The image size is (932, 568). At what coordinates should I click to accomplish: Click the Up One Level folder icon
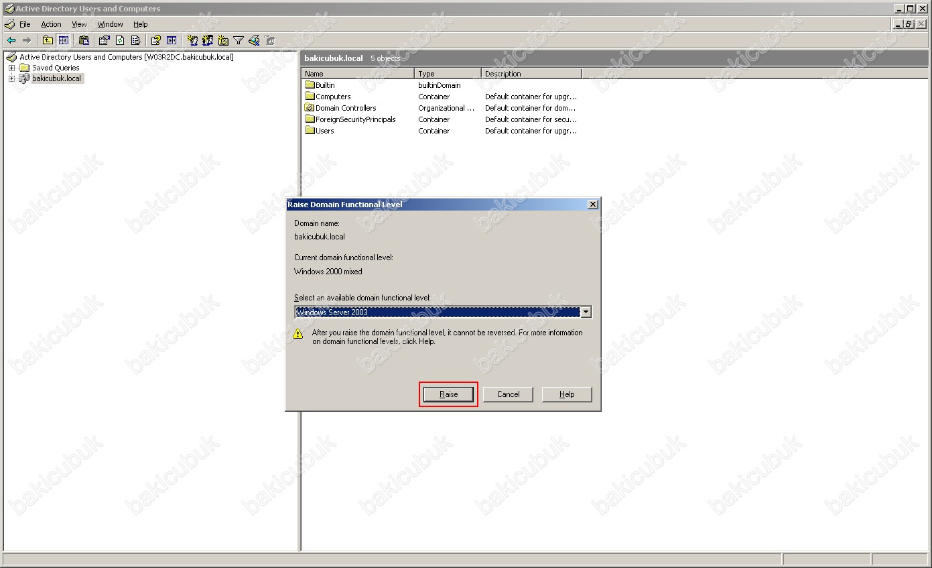(48, 40)
